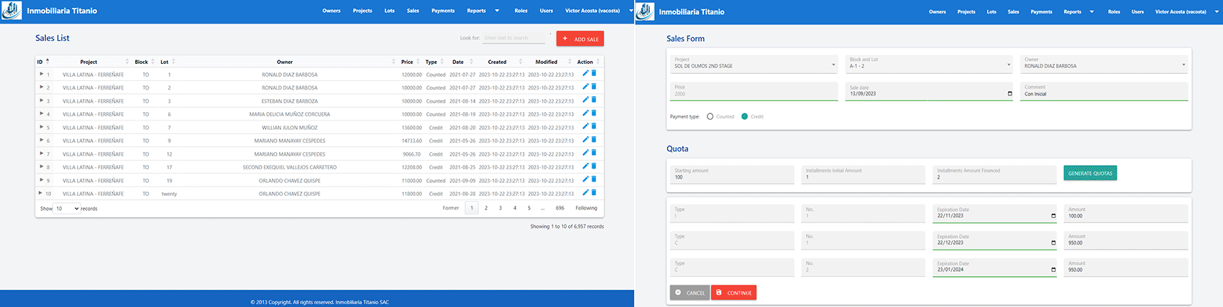This screenshot has width=1223, height=307.
Task: Select the Counted payment type
Action: click(710, 116)
